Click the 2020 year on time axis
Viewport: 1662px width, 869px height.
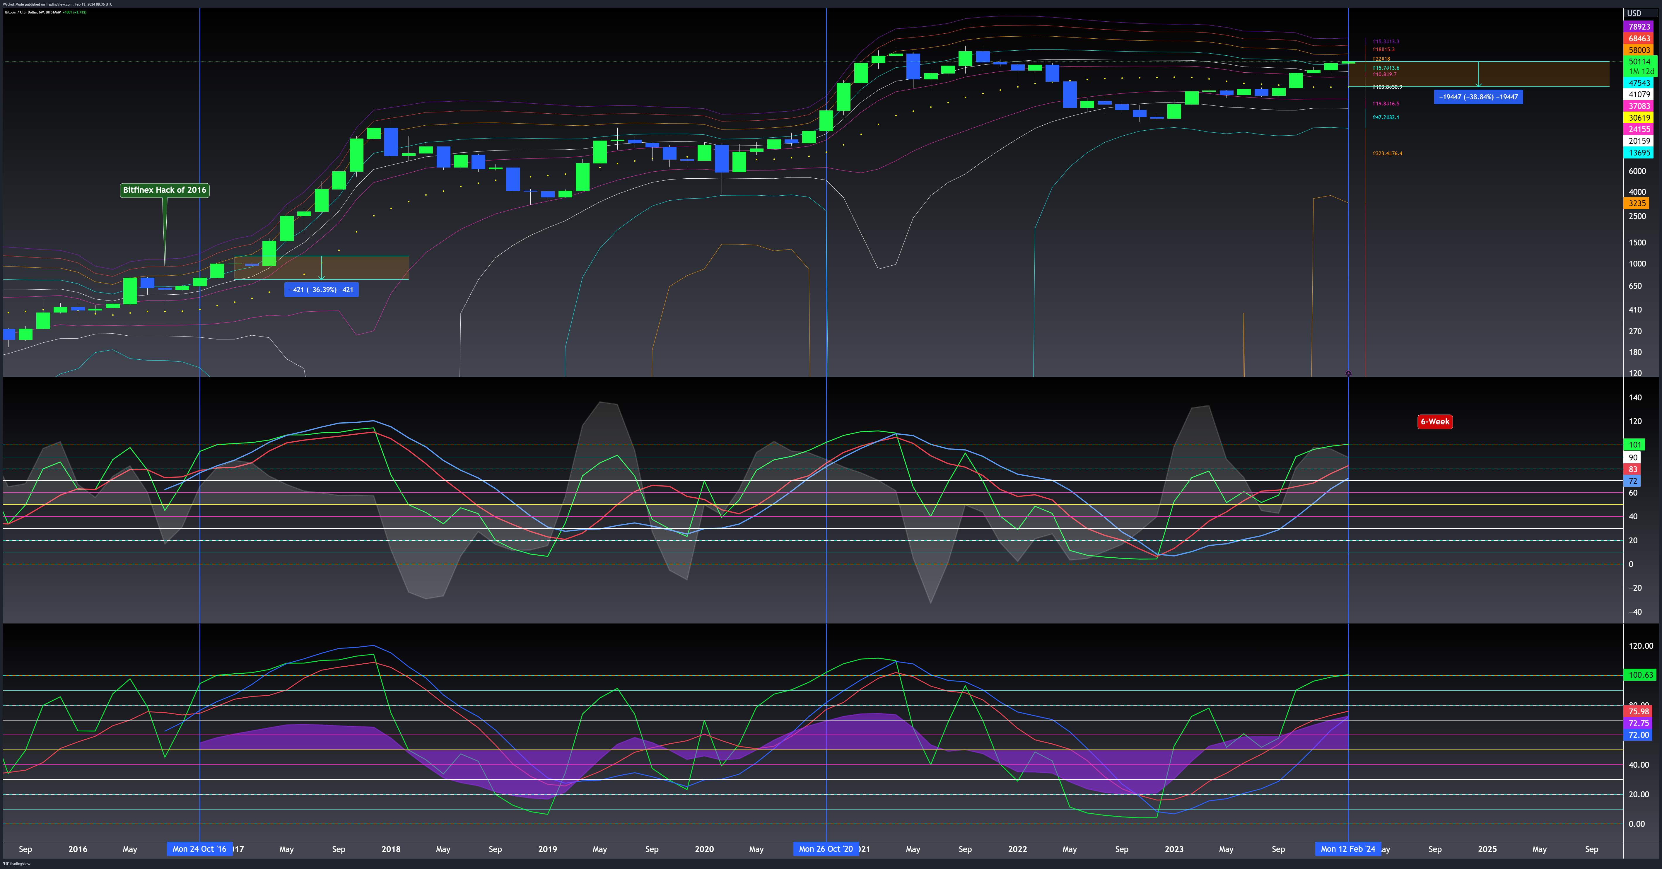point(705,850)
